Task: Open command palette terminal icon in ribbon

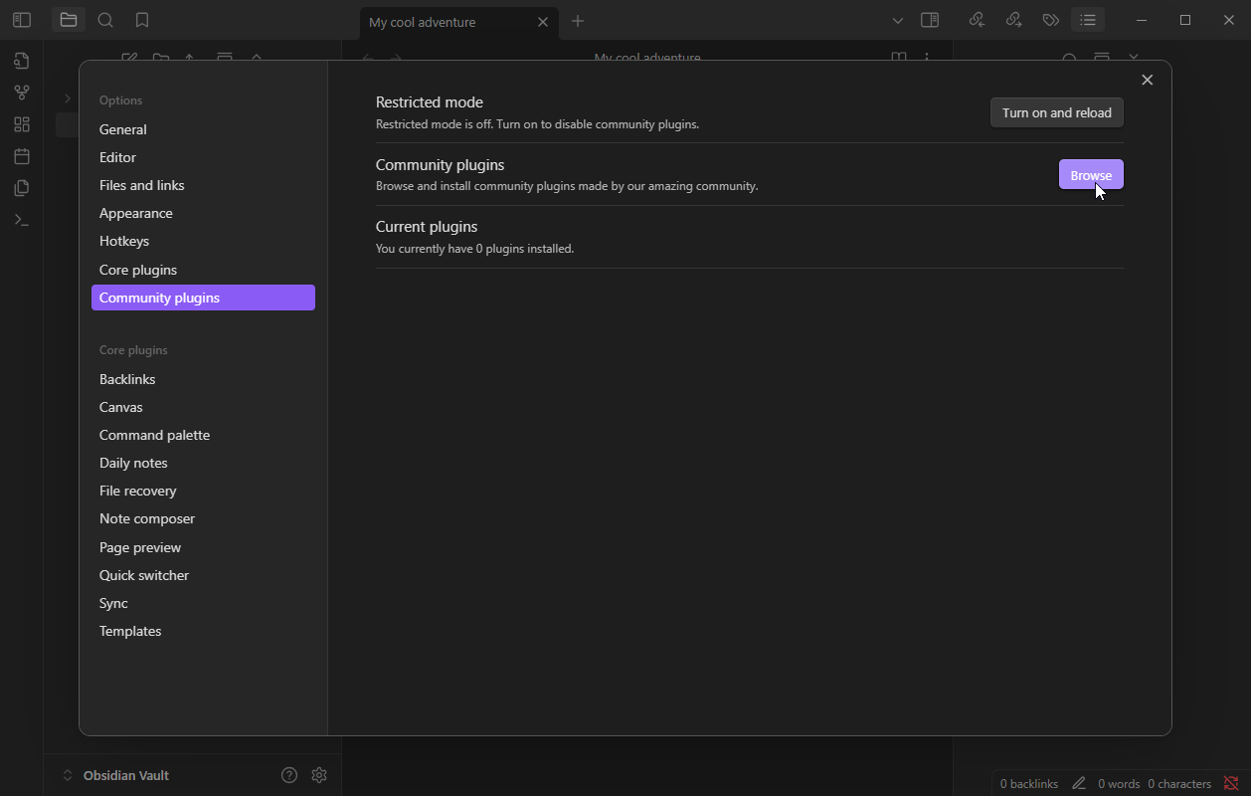Action: tap(22, 220)
